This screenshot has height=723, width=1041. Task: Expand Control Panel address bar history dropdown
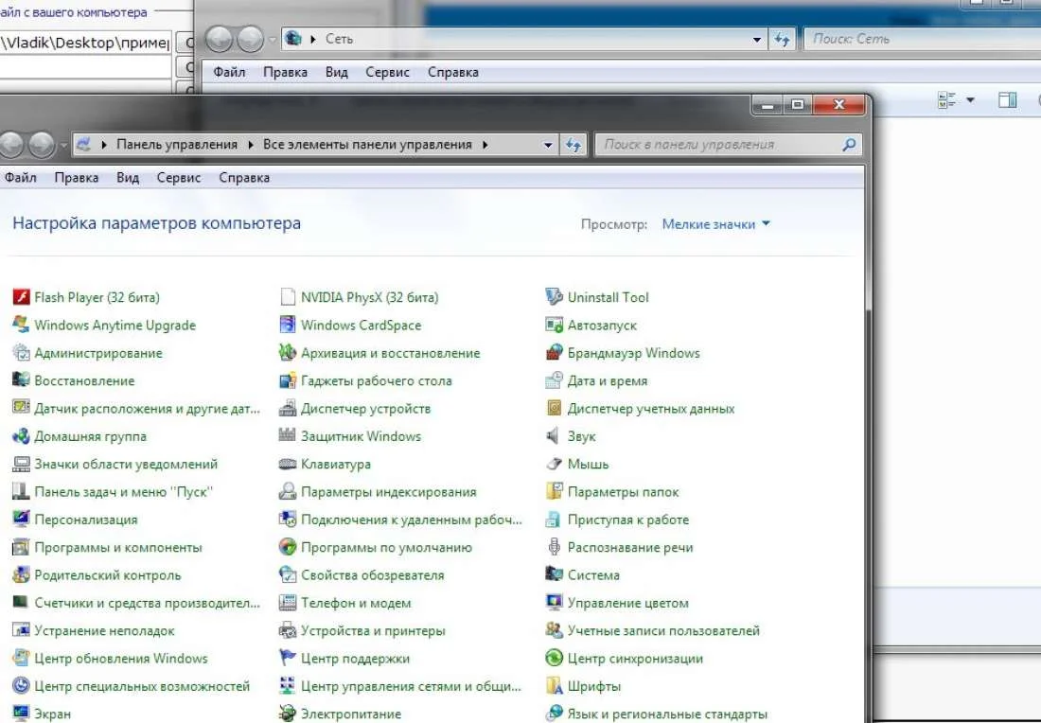tap(548, 145)
